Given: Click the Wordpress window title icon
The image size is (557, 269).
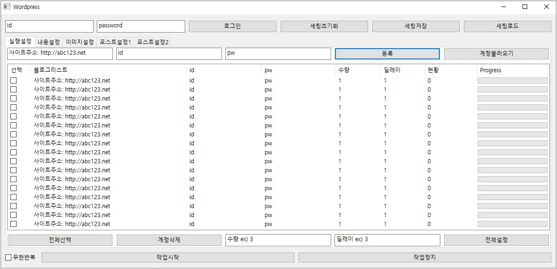Looking at the screenshot, I should pyautogui.click(x=7, y=7).
